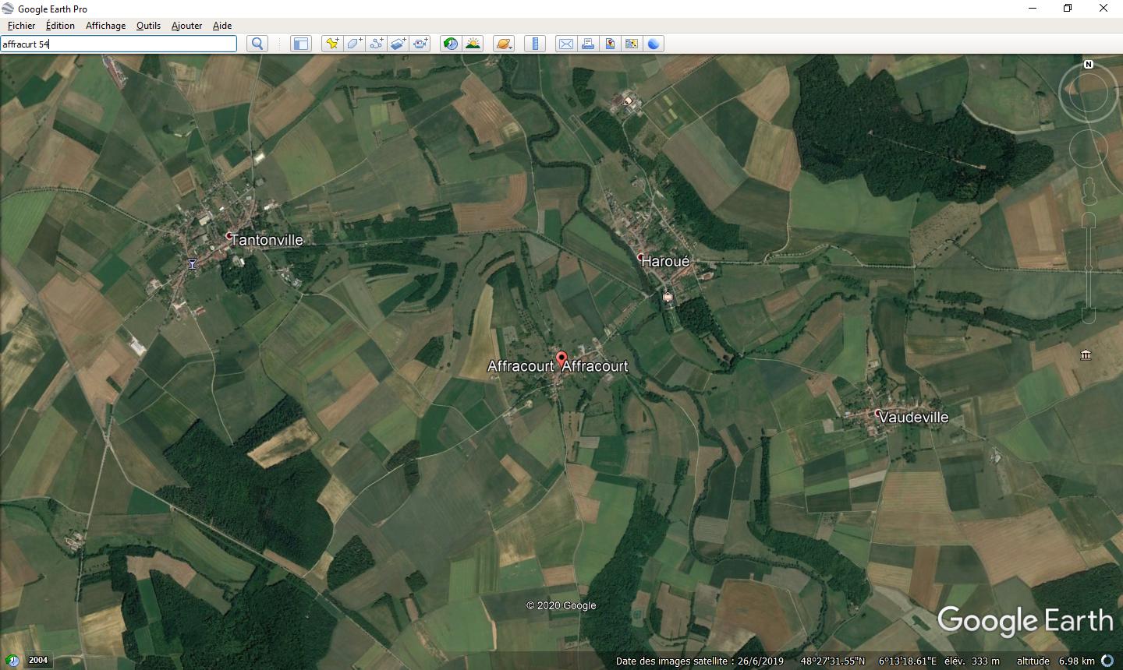
Task: Click the museum icon near Vaudeville
Action: [1086, 355]
